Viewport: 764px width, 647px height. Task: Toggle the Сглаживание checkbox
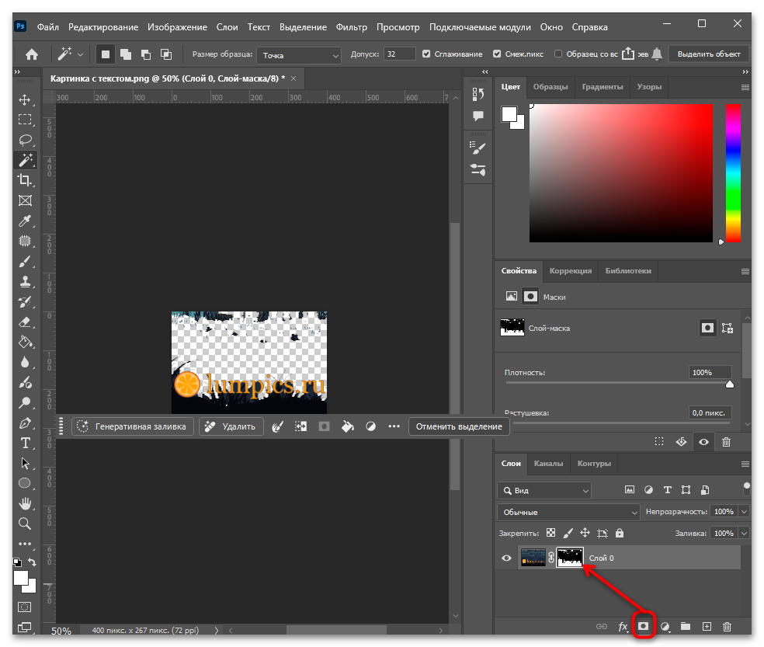426,54
